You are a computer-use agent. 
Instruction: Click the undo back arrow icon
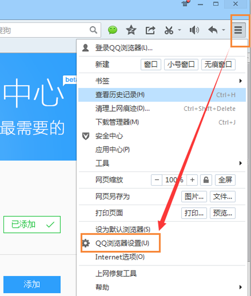[x=213, y=30]
